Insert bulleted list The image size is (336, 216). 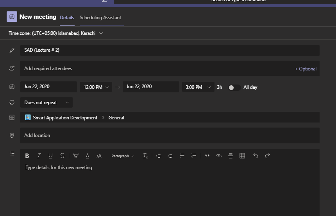pos(182,156)
